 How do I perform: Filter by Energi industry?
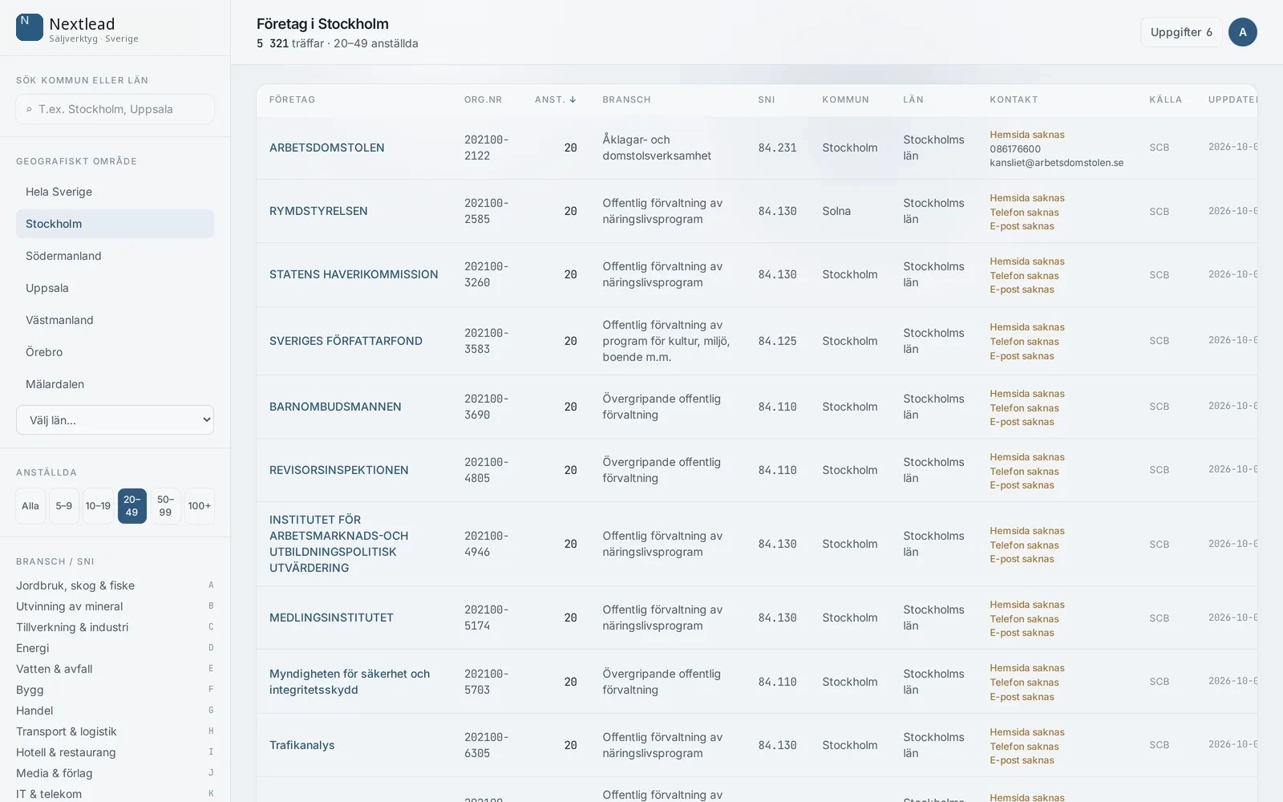pyautogui.click(x=115, y=648)
